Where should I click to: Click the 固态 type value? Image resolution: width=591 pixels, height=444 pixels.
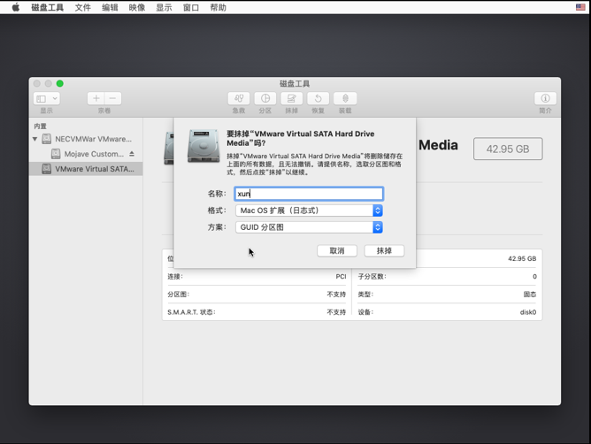pyautogui.click(x=530, y=295)
